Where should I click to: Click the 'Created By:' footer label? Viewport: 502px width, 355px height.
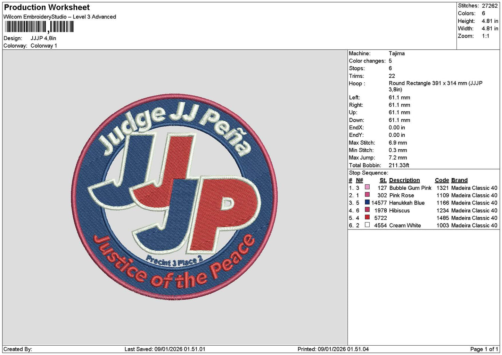18,349
